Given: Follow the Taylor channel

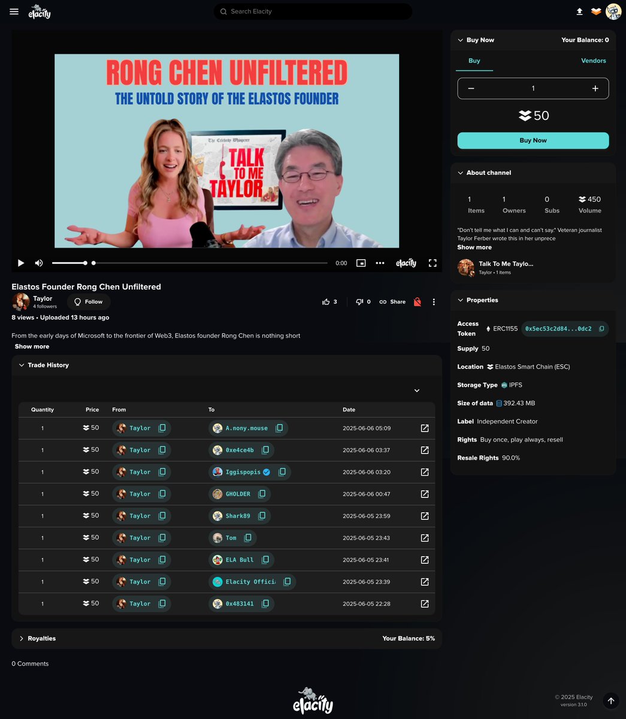Looking at the screenshot, I should 88,302.
